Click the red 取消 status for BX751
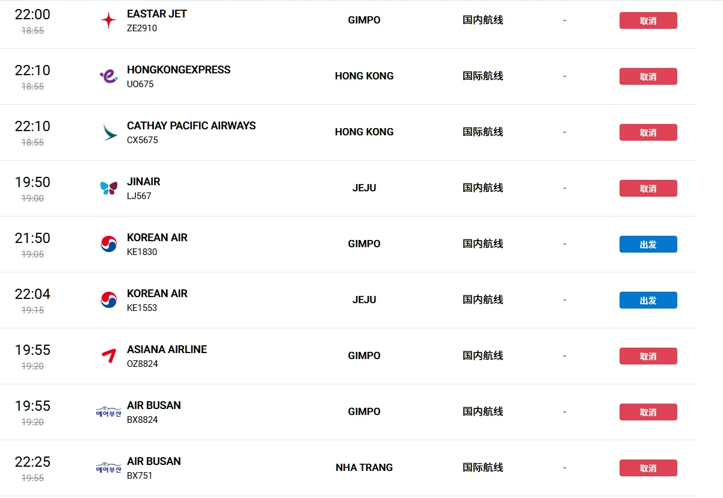Image resolution: width=723 pixels, height=498 pixels. click(x=648, y=468)
